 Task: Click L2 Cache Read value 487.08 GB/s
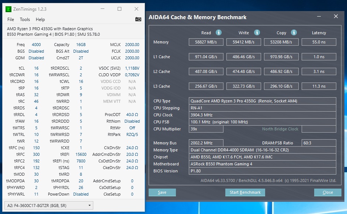pyautogui.click(x=206, y=71)
